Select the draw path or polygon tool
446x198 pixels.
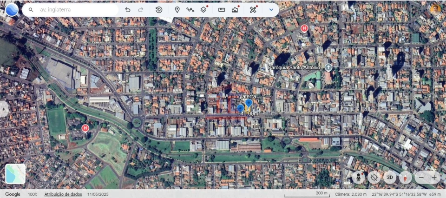pos(190,9)
